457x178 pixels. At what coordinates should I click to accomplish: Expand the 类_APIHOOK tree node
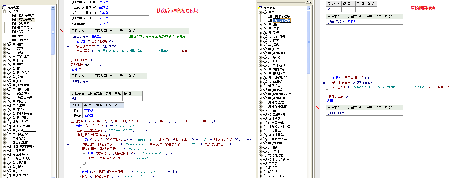[261, 176]
